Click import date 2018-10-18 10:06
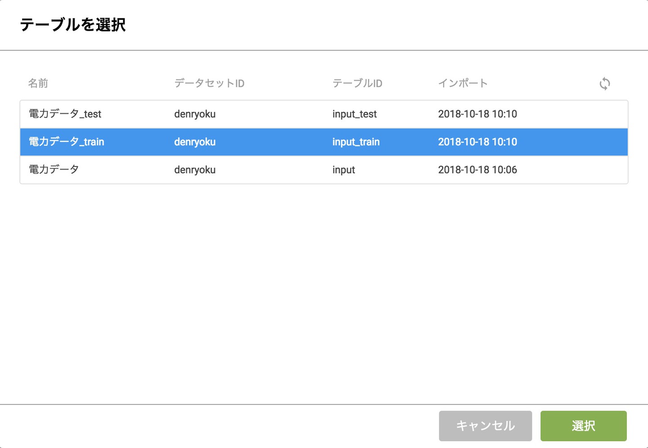648x448 pixels. [x=477, y=170]
